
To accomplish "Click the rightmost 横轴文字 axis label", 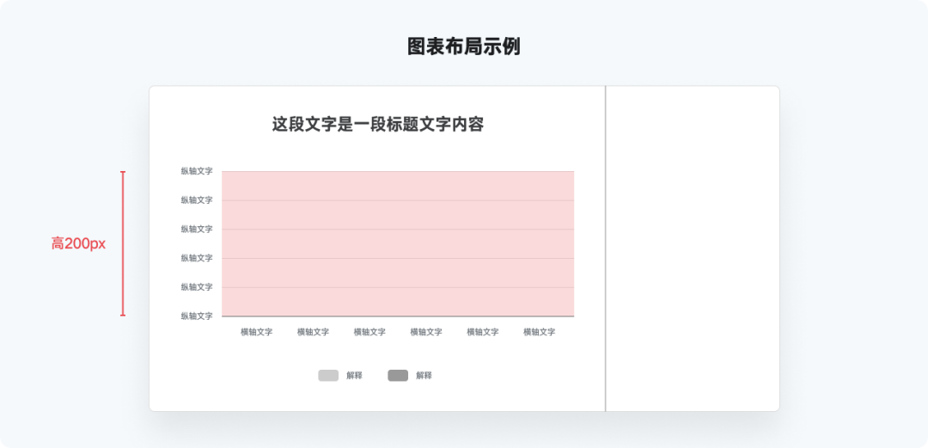I will pyautogui.click(x=539, y=332).
